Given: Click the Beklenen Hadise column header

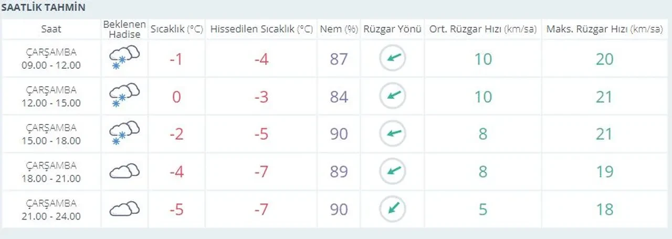Looking at the screenshot, I should click(x=122, y=29).
